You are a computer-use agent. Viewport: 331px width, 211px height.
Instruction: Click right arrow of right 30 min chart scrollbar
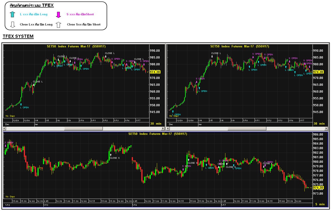click(326, 128)
